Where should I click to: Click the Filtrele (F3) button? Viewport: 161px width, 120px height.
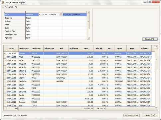pyautogui.click(x=150, y=39)
